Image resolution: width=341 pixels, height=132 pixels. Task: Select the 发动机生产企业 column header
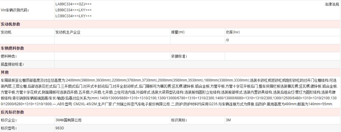[x=68, y=32]
